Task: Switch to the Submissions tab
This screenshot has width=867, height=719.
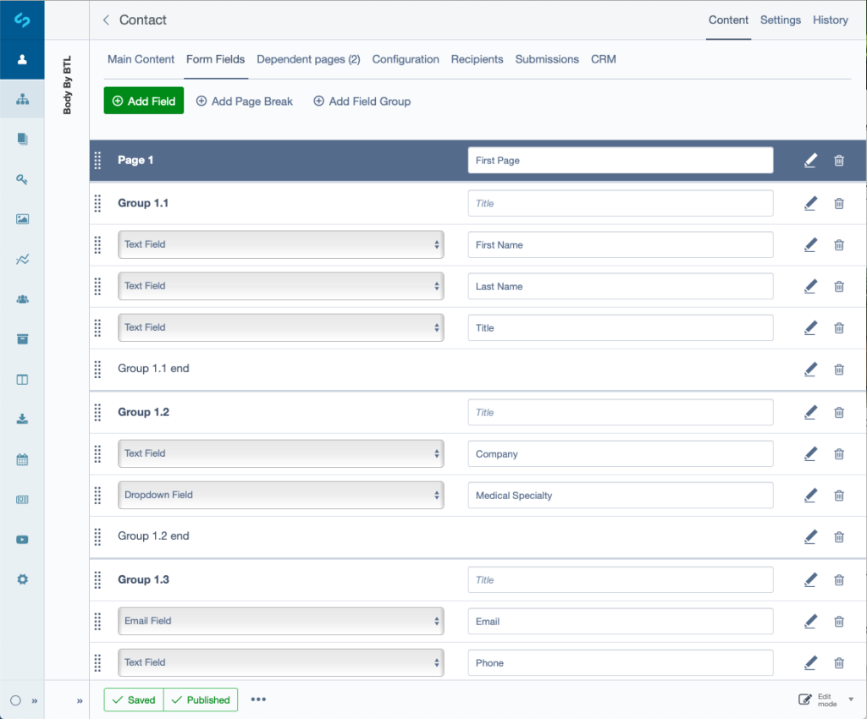Action: [x=547, y=59]
